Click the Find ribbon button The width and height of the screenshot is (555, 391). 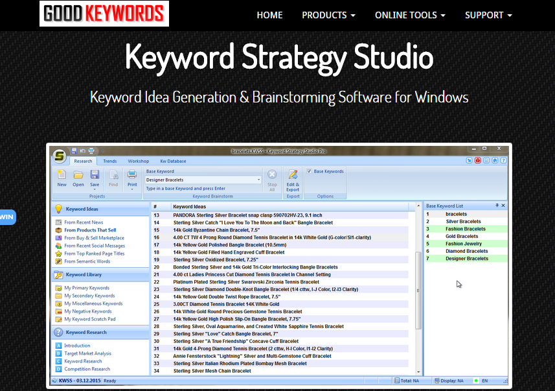(x=113, y=178)
